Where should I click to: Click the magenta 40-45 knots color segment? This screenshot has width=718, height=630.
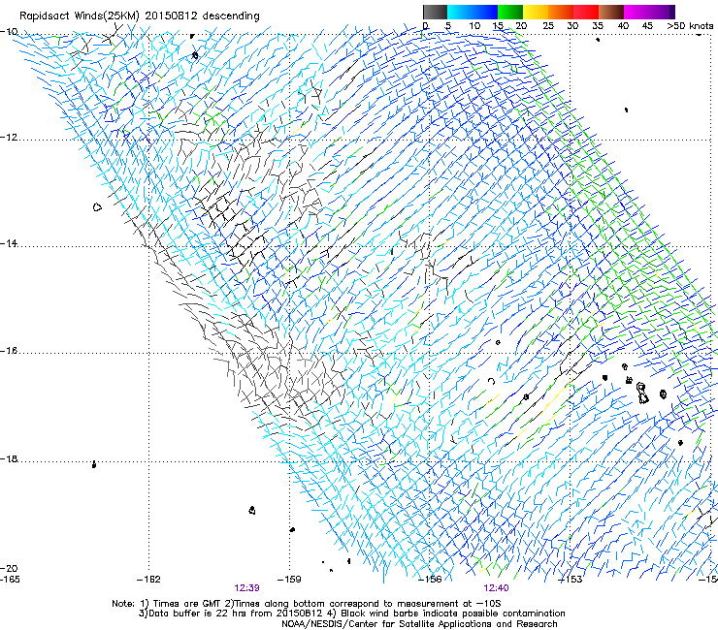click(x=636, y=12)
